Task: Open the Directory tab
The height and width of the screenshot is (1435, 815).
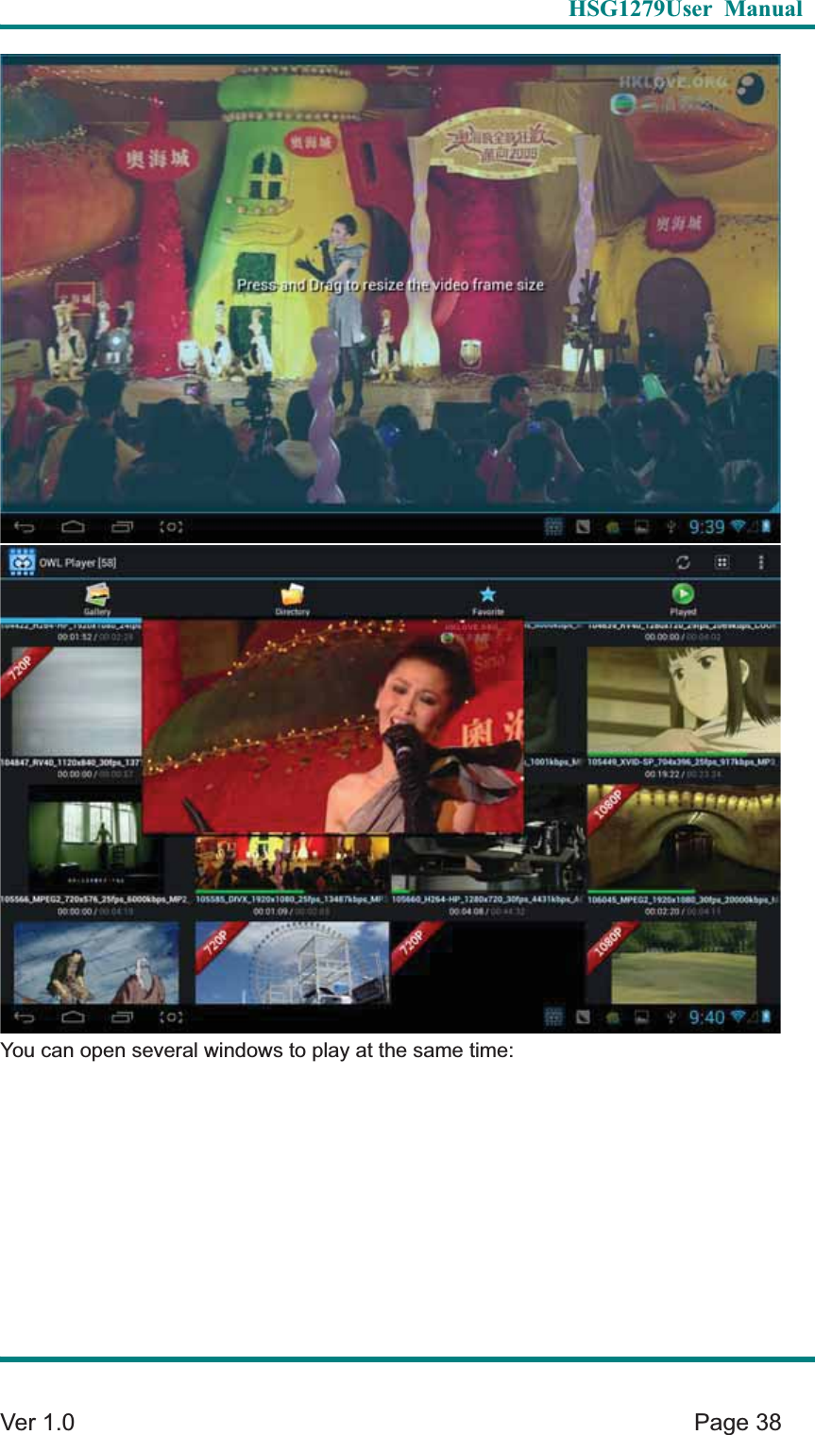Action: coord(292,599)
